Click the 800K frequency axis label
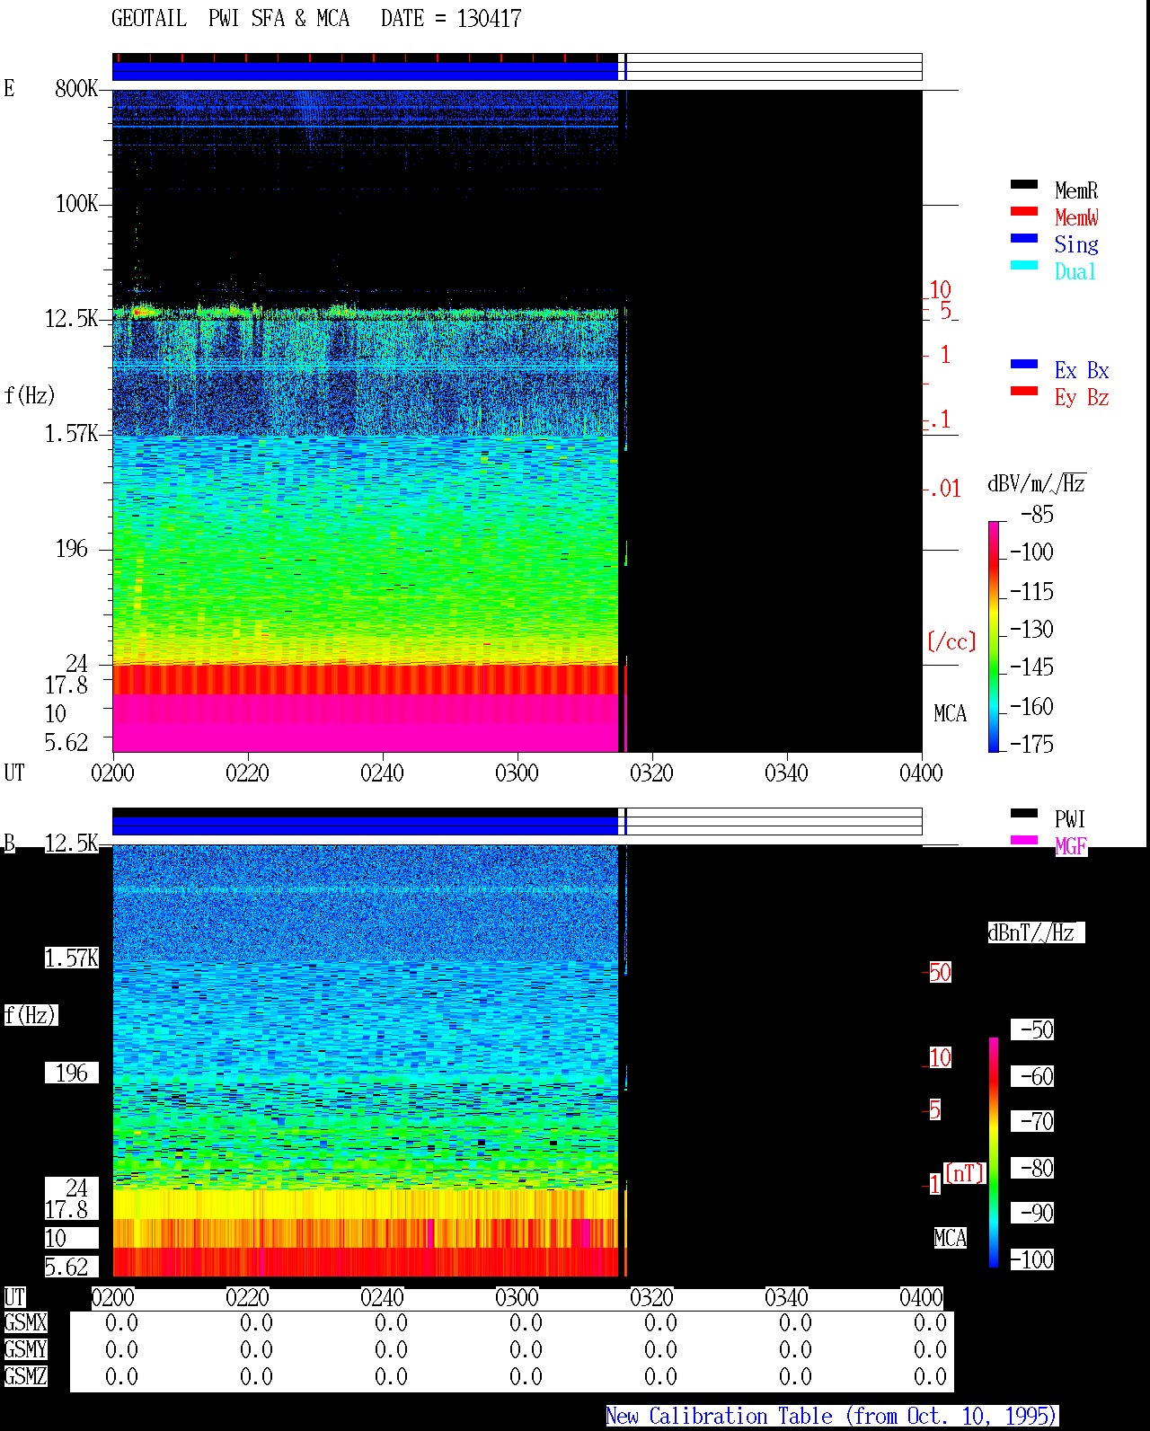 pos(76,88)
